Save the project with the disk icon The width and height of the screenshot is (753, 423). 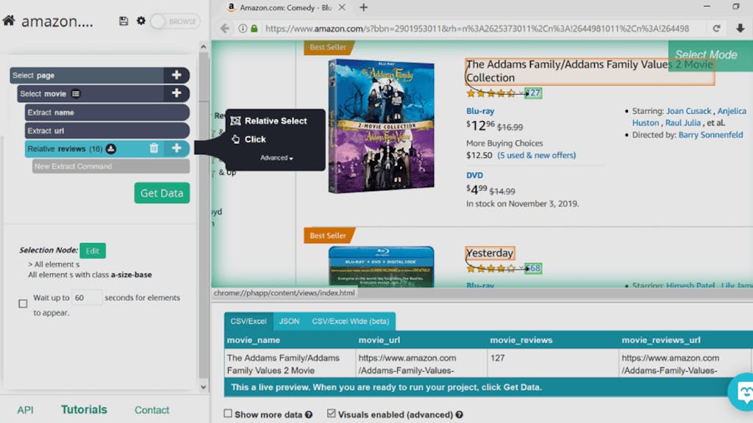pos(124,21)
